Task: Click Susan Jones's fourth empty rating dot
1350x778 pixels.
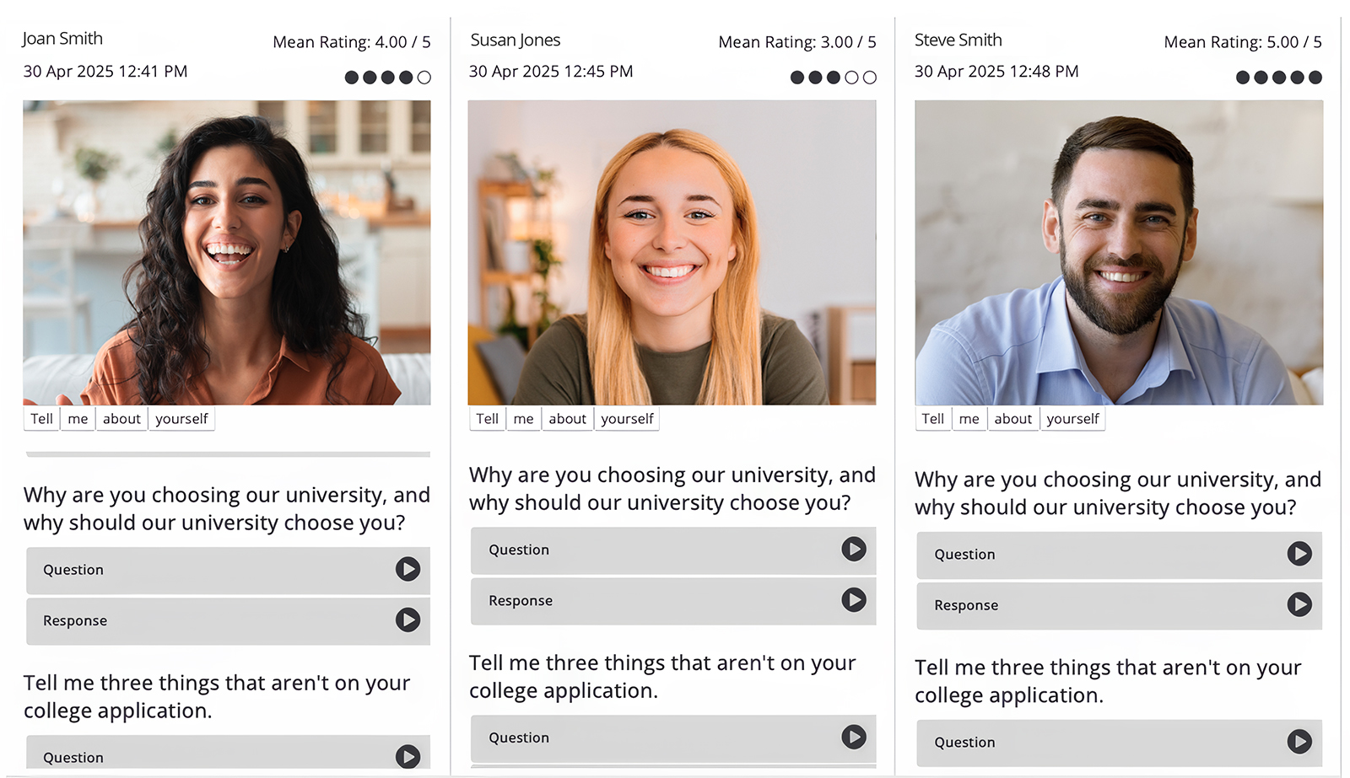Action: (x=851, y=78)
